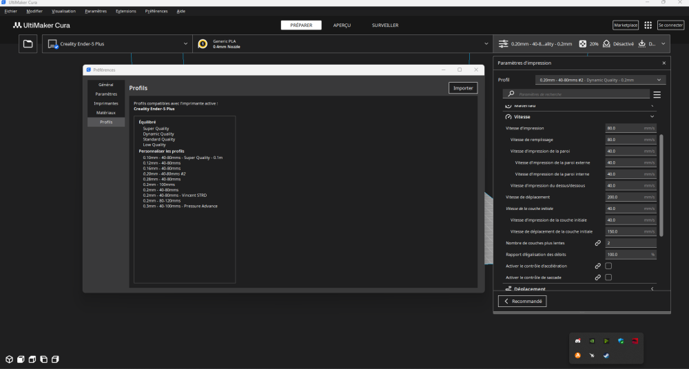The image size is (689, 369).
Task: Click link icon beside Activer le contrôle d'accélération
Action: (x=597, y=266)
